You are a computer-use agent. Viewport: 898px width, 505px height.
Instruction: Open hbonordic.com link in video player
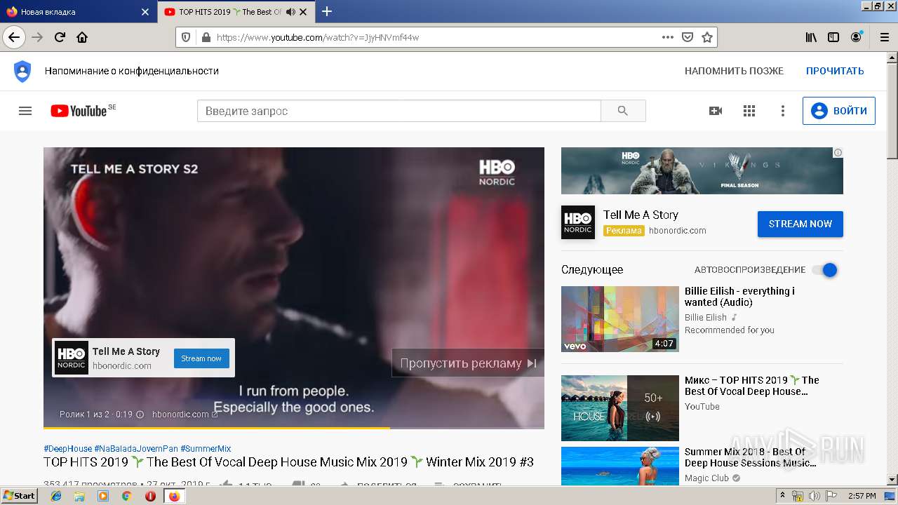pos(185,415)
